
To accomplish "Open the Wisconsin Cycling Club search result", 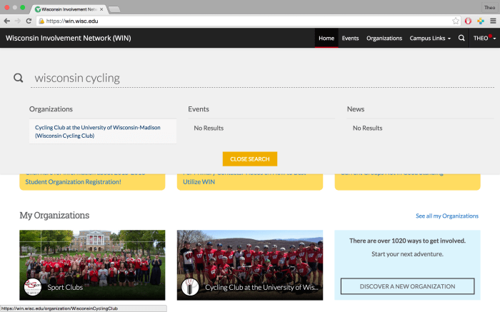I will click(x=98, y=131).
